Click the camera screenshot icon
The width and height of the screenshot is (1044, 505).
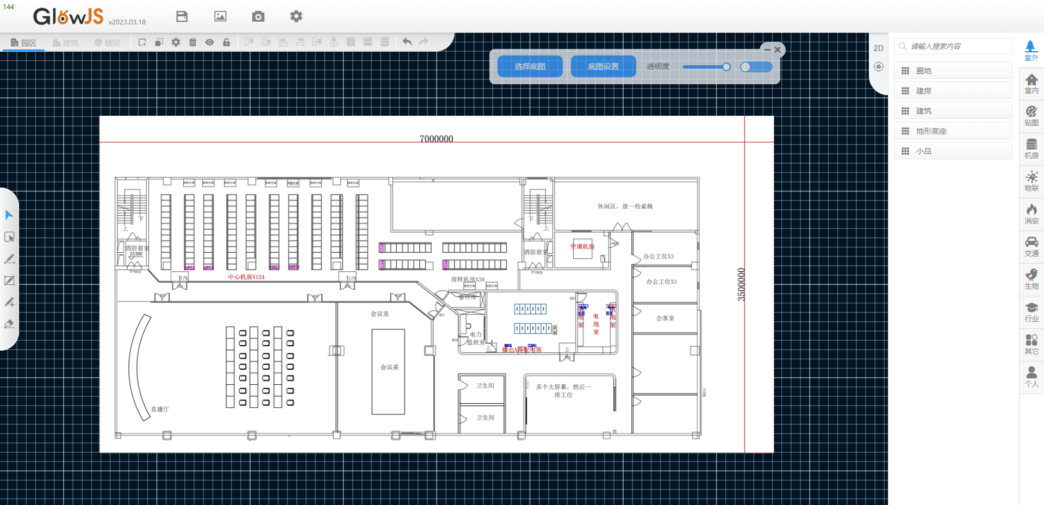coord(258,16)
